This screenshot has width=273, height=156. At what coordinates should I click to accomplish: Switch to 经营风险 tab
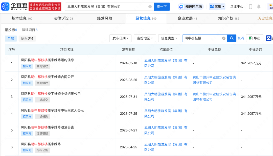pos(105,18)
